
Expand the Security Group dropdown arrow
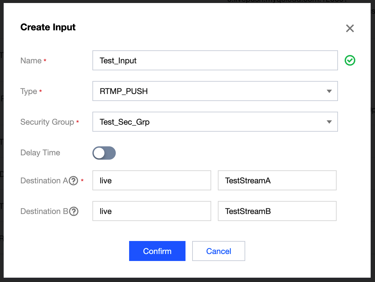(329, 122)
